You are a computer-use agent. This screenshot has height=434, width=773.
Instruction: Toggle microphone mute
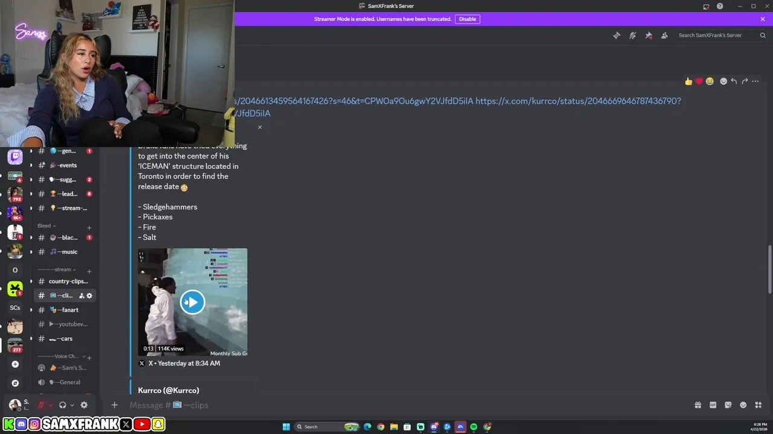[x=41, y=405]
